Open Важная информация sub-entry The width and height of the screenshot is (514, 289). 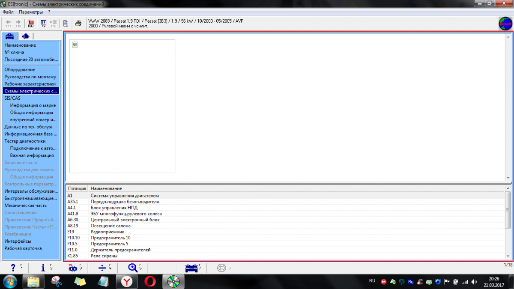[32, 155]
